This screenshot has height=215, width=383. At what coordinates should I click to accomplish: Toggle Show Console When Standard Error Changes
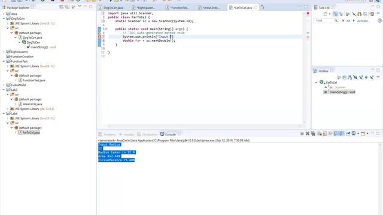(x=342, y=134)
